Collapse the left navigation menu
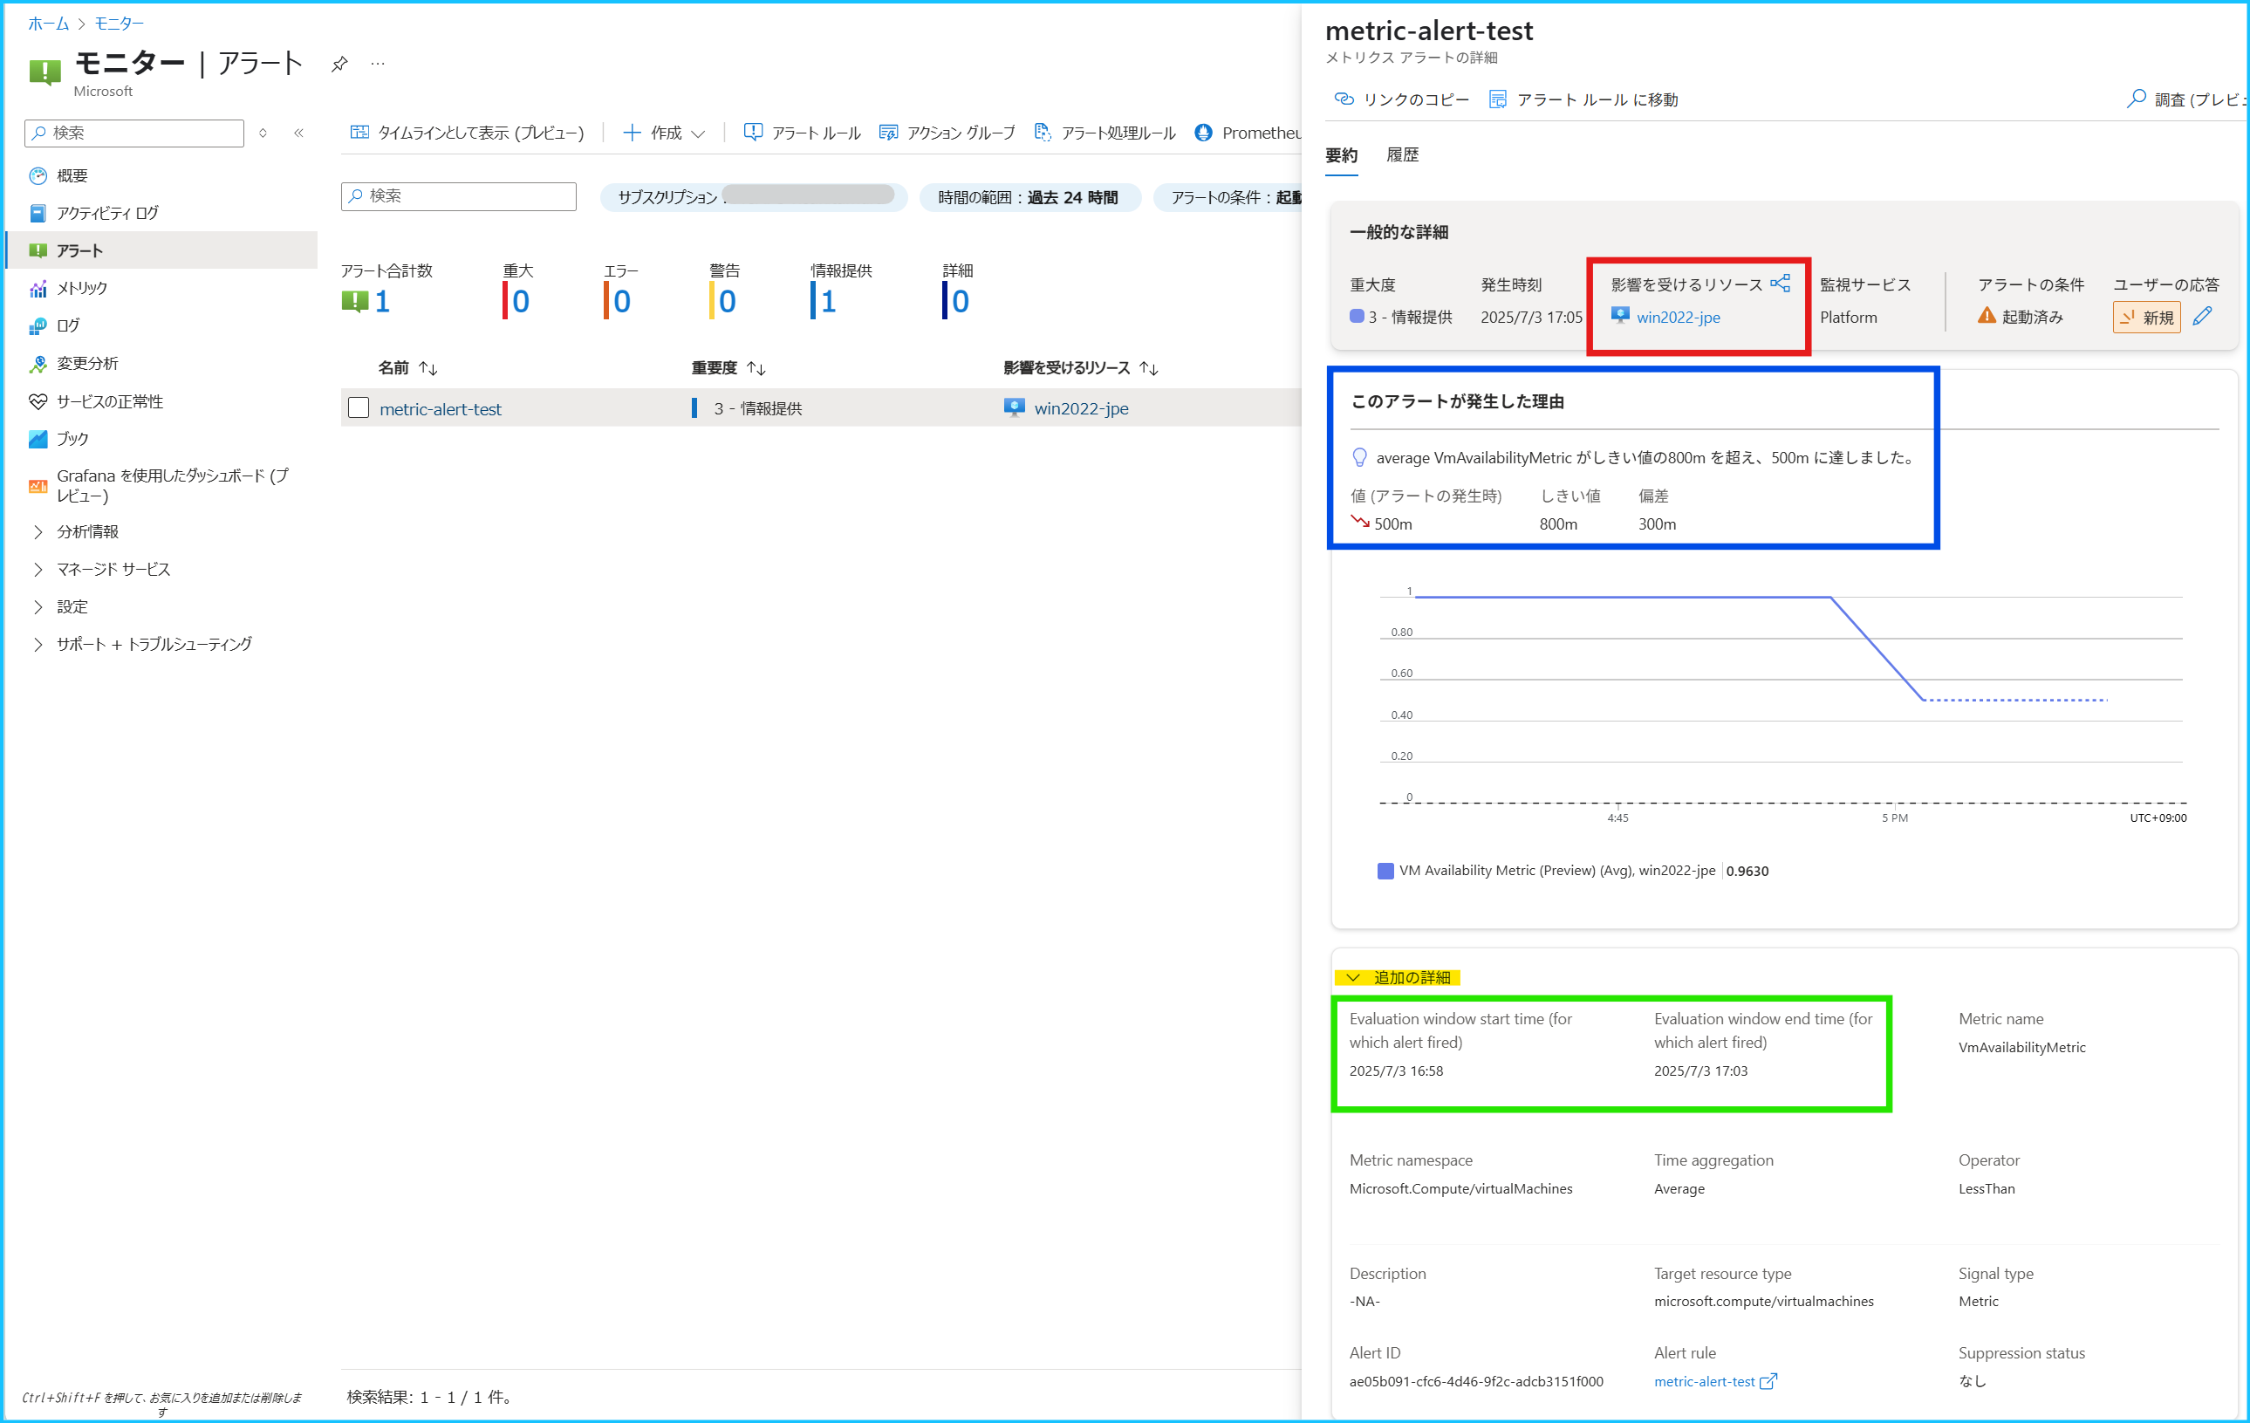2250x1423 pixels. 299,133
